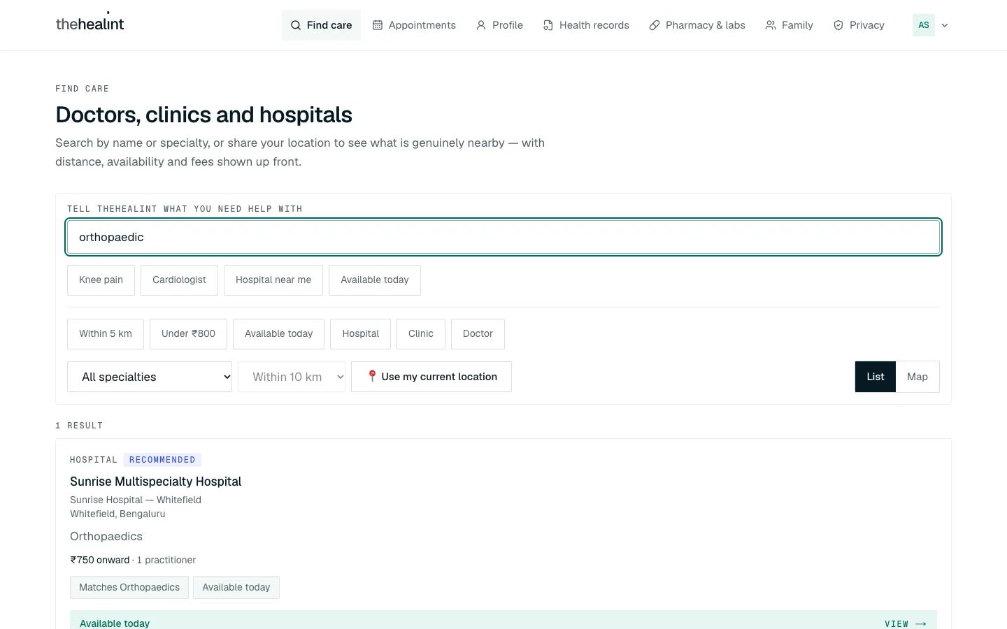
Task: Select the Hospital near me suggestion
Action: pyautogui.click(x=273, y=280)
